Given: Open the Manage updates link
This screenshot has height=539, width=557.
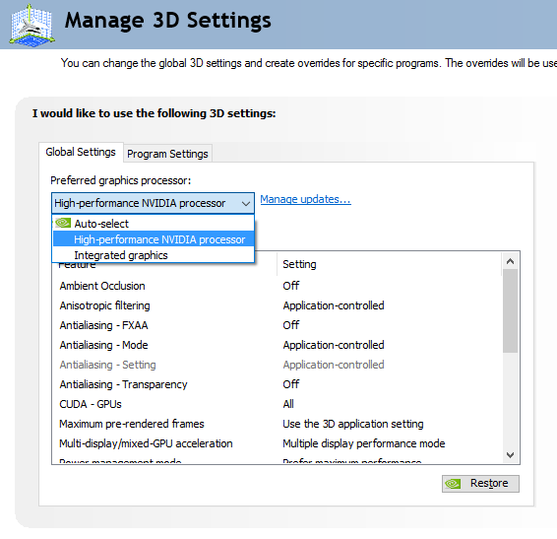Looking at the screenshot, I should [x=305, y=199].
